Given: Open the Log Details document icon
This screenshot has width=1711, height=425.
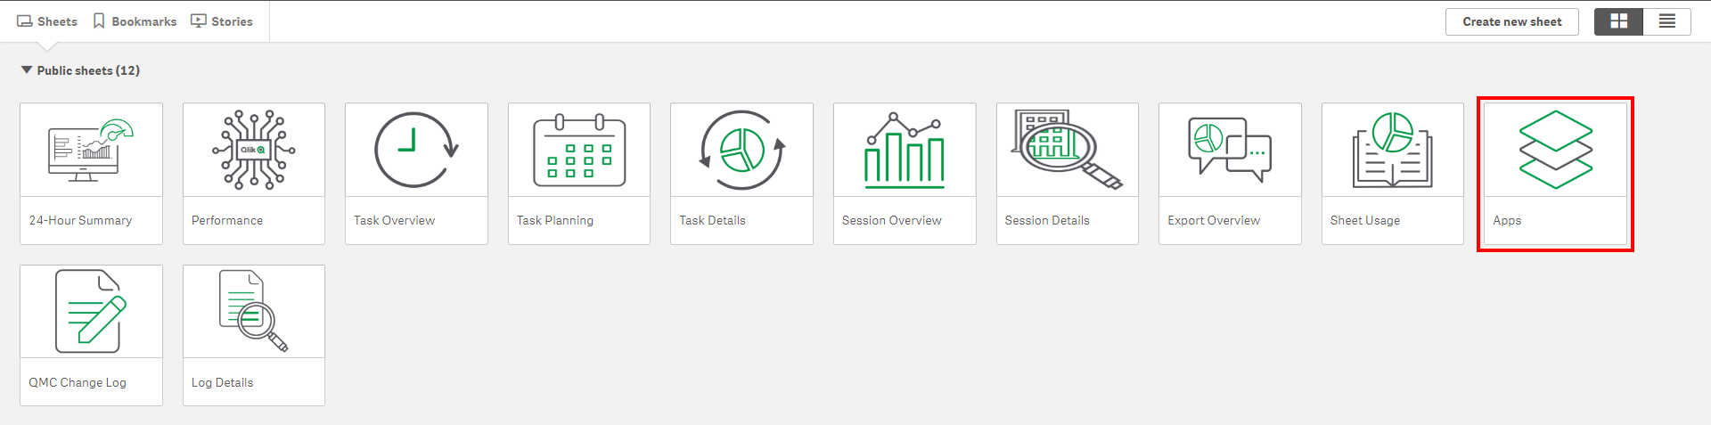Looking at the screenshot, I should click(254, 312).
